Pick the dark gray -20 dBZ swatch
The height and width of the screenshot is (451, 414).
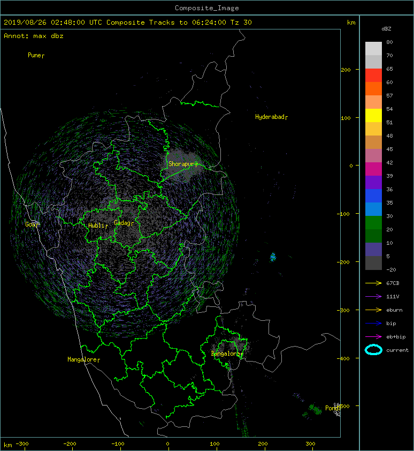coord(373,263)
